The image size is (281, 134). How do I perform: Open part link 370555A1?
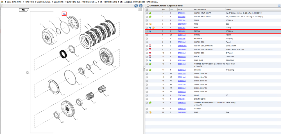pyautogui.click(x=182, y=42)
